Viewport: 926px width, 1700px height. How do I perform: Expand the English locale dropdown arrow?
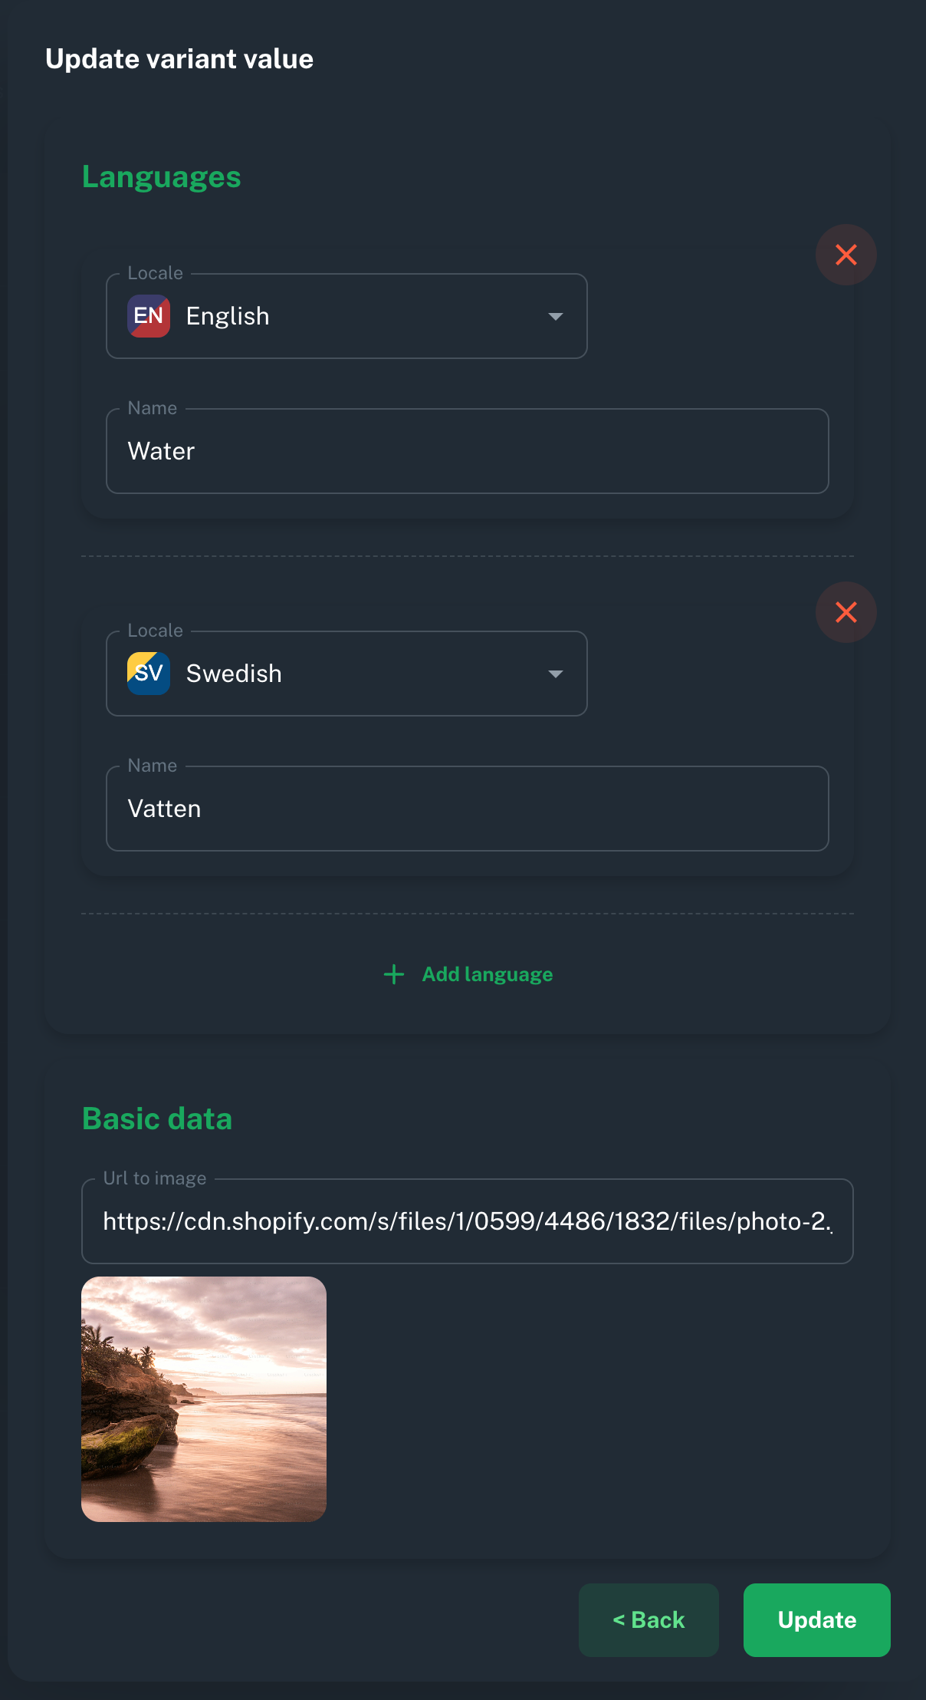(556, 317)
